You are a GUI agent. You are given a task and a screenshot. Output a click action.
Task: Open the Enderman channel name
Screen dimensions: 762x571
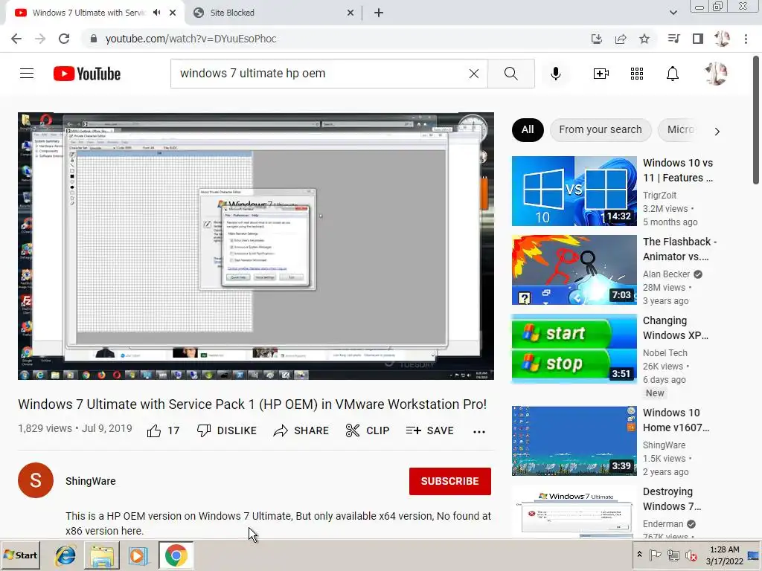[663, 524]
